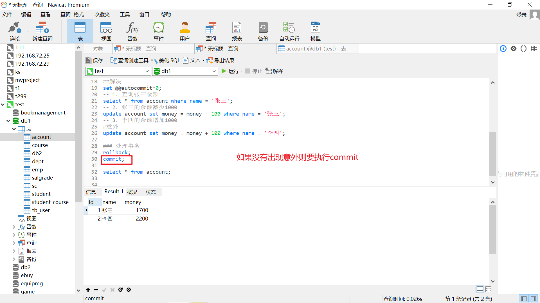Click the SQL editor vertical scrollbar
Screen dimensions: 540x303
492,154
